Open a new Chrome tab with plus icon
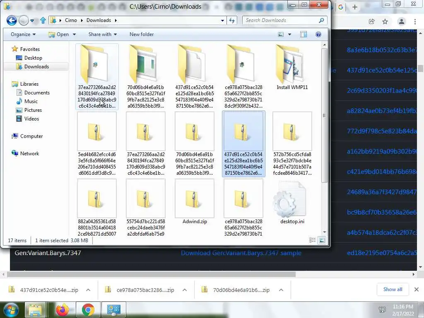The height and width of the screenshot is (318, 424). coord(355,7)
